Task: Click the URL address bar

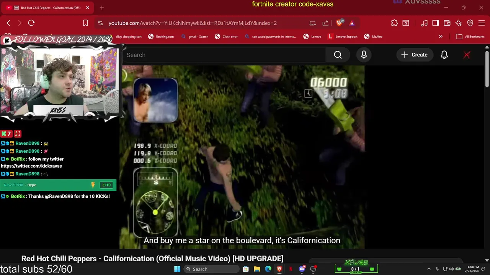Action: (x=193, y=23)
